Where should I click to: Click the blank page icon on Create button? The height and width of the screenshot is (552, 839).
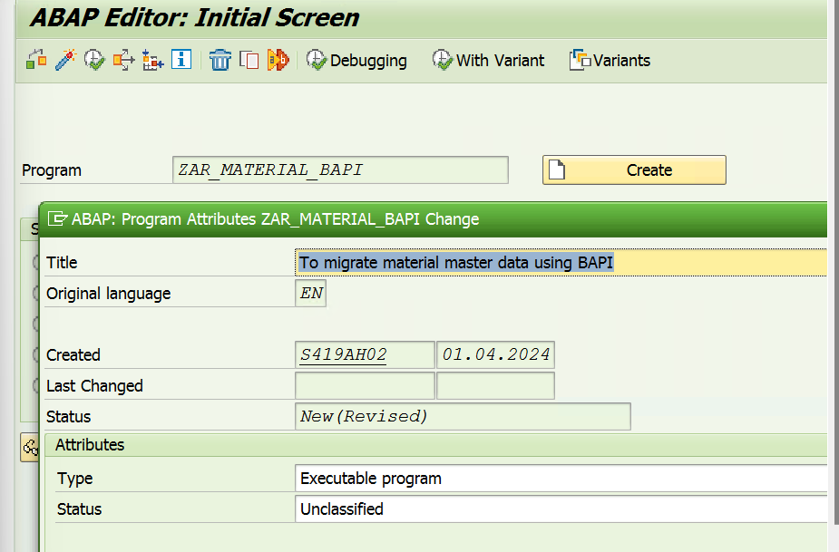557,170
